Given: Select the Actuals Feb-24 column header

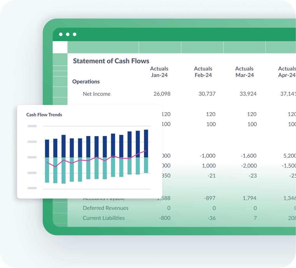Looking at the screenshot, I should coord(203,72).
